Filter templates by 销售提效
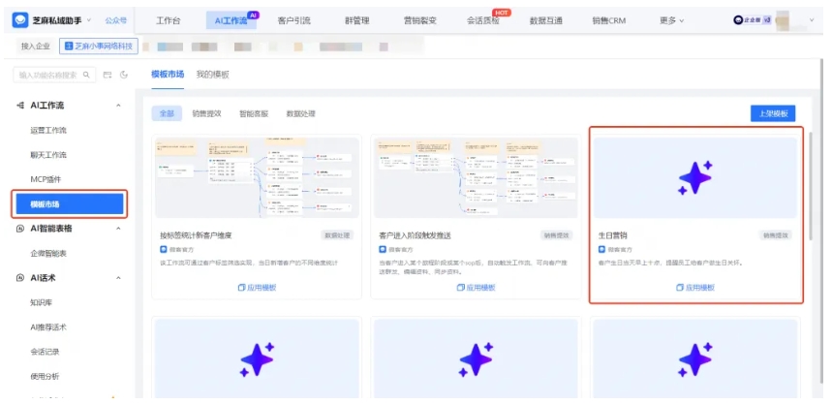Viewport: 832px width, 404px height. point(206,113)
